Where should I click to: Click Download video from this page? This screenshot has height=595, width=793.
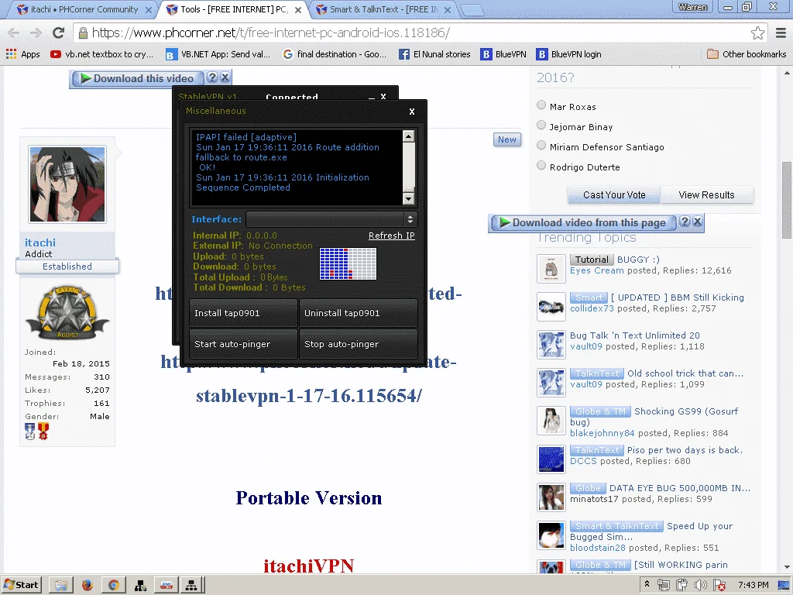click(582, 222)
